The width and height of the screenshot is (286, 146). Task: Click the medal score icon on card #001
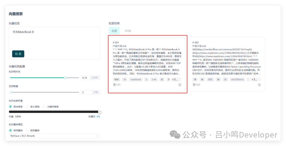click(114, 85)
